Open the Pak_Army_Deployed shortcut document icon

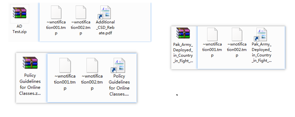[260, 34]
